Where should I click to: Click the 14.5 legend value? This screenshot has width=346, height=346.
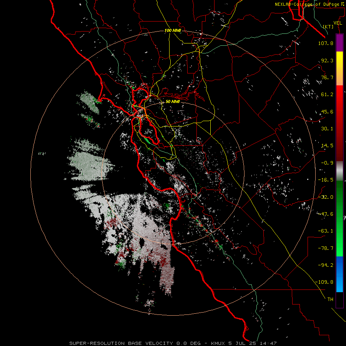(327, 146)
